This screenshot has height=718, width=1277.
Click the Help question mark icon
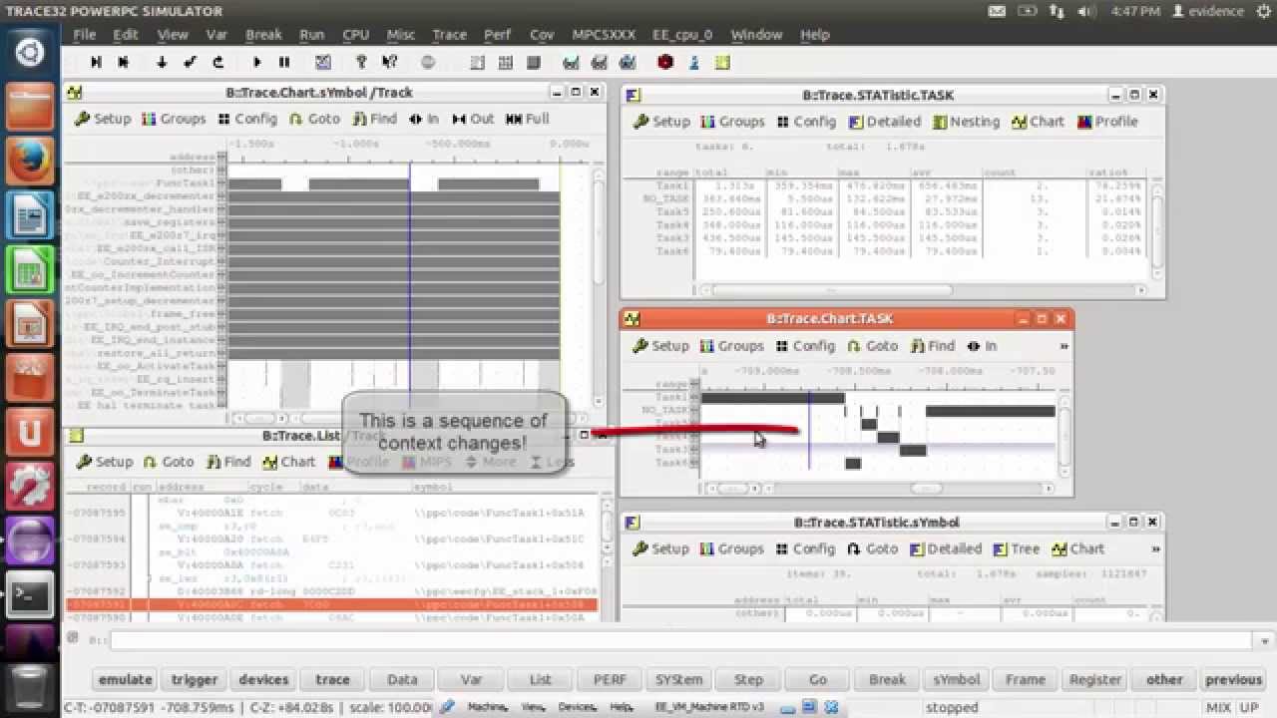point(361,62)
